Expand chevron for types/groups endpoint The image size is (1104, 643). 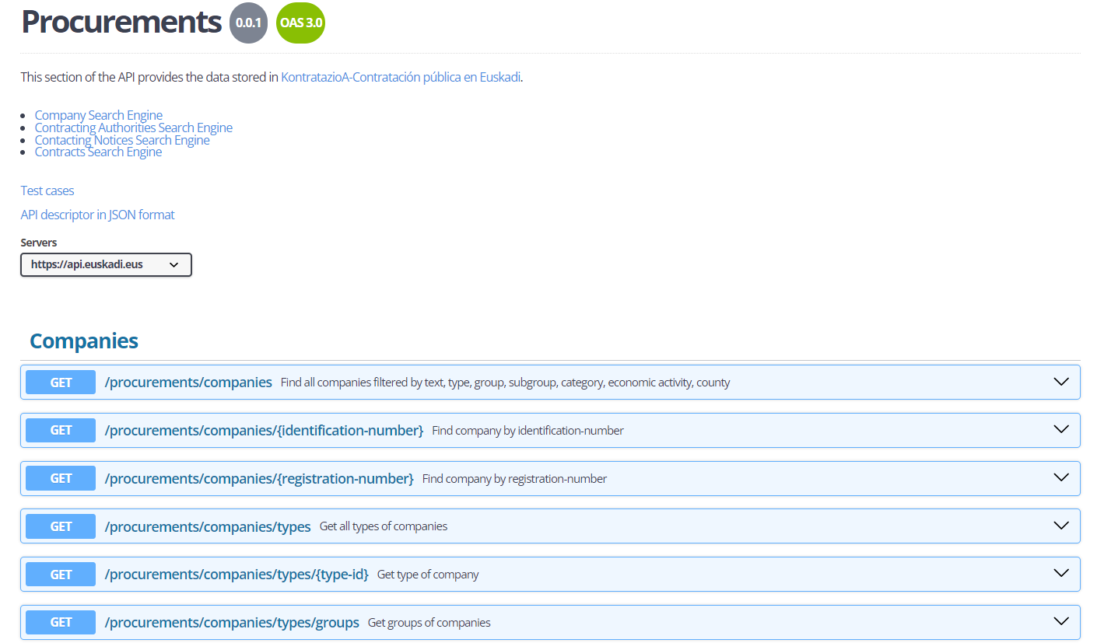click(x=1060, y=622)
